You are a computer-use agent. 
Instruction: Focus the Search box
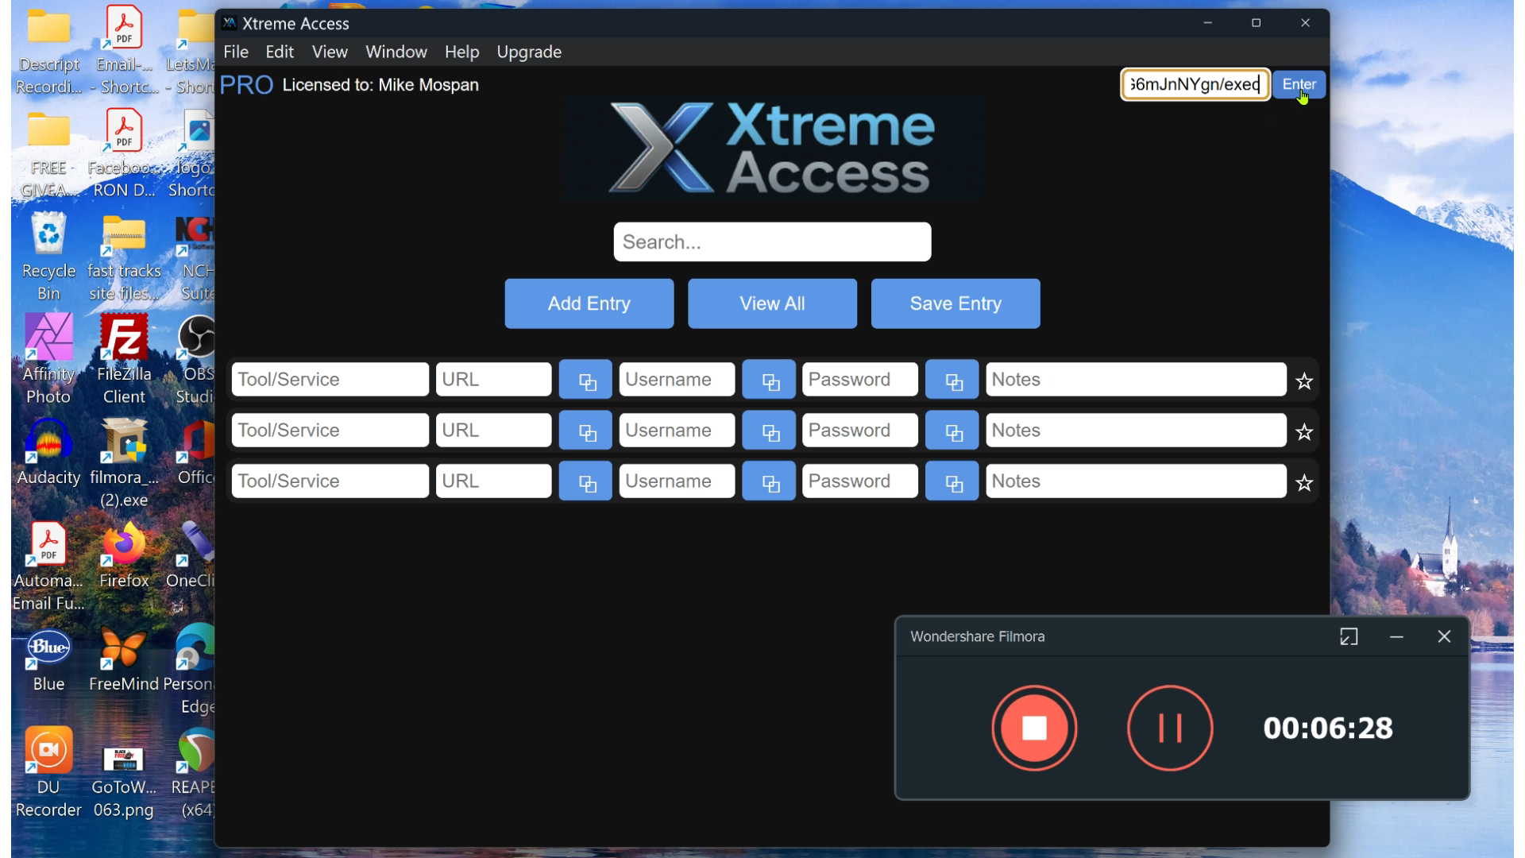[x=772, y=242]
